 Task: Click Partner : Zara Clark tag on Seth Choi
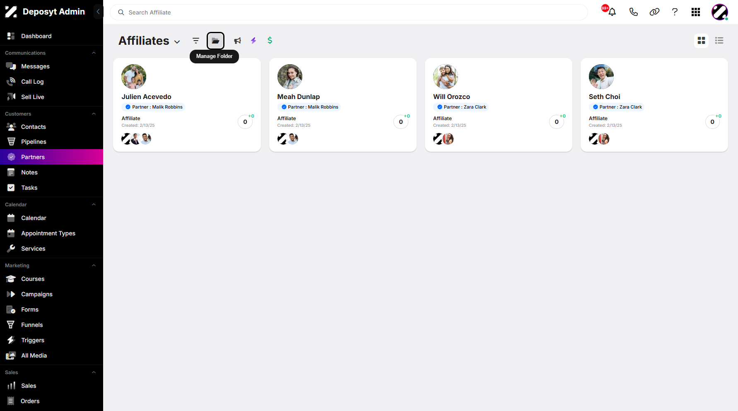coord(616,107)
